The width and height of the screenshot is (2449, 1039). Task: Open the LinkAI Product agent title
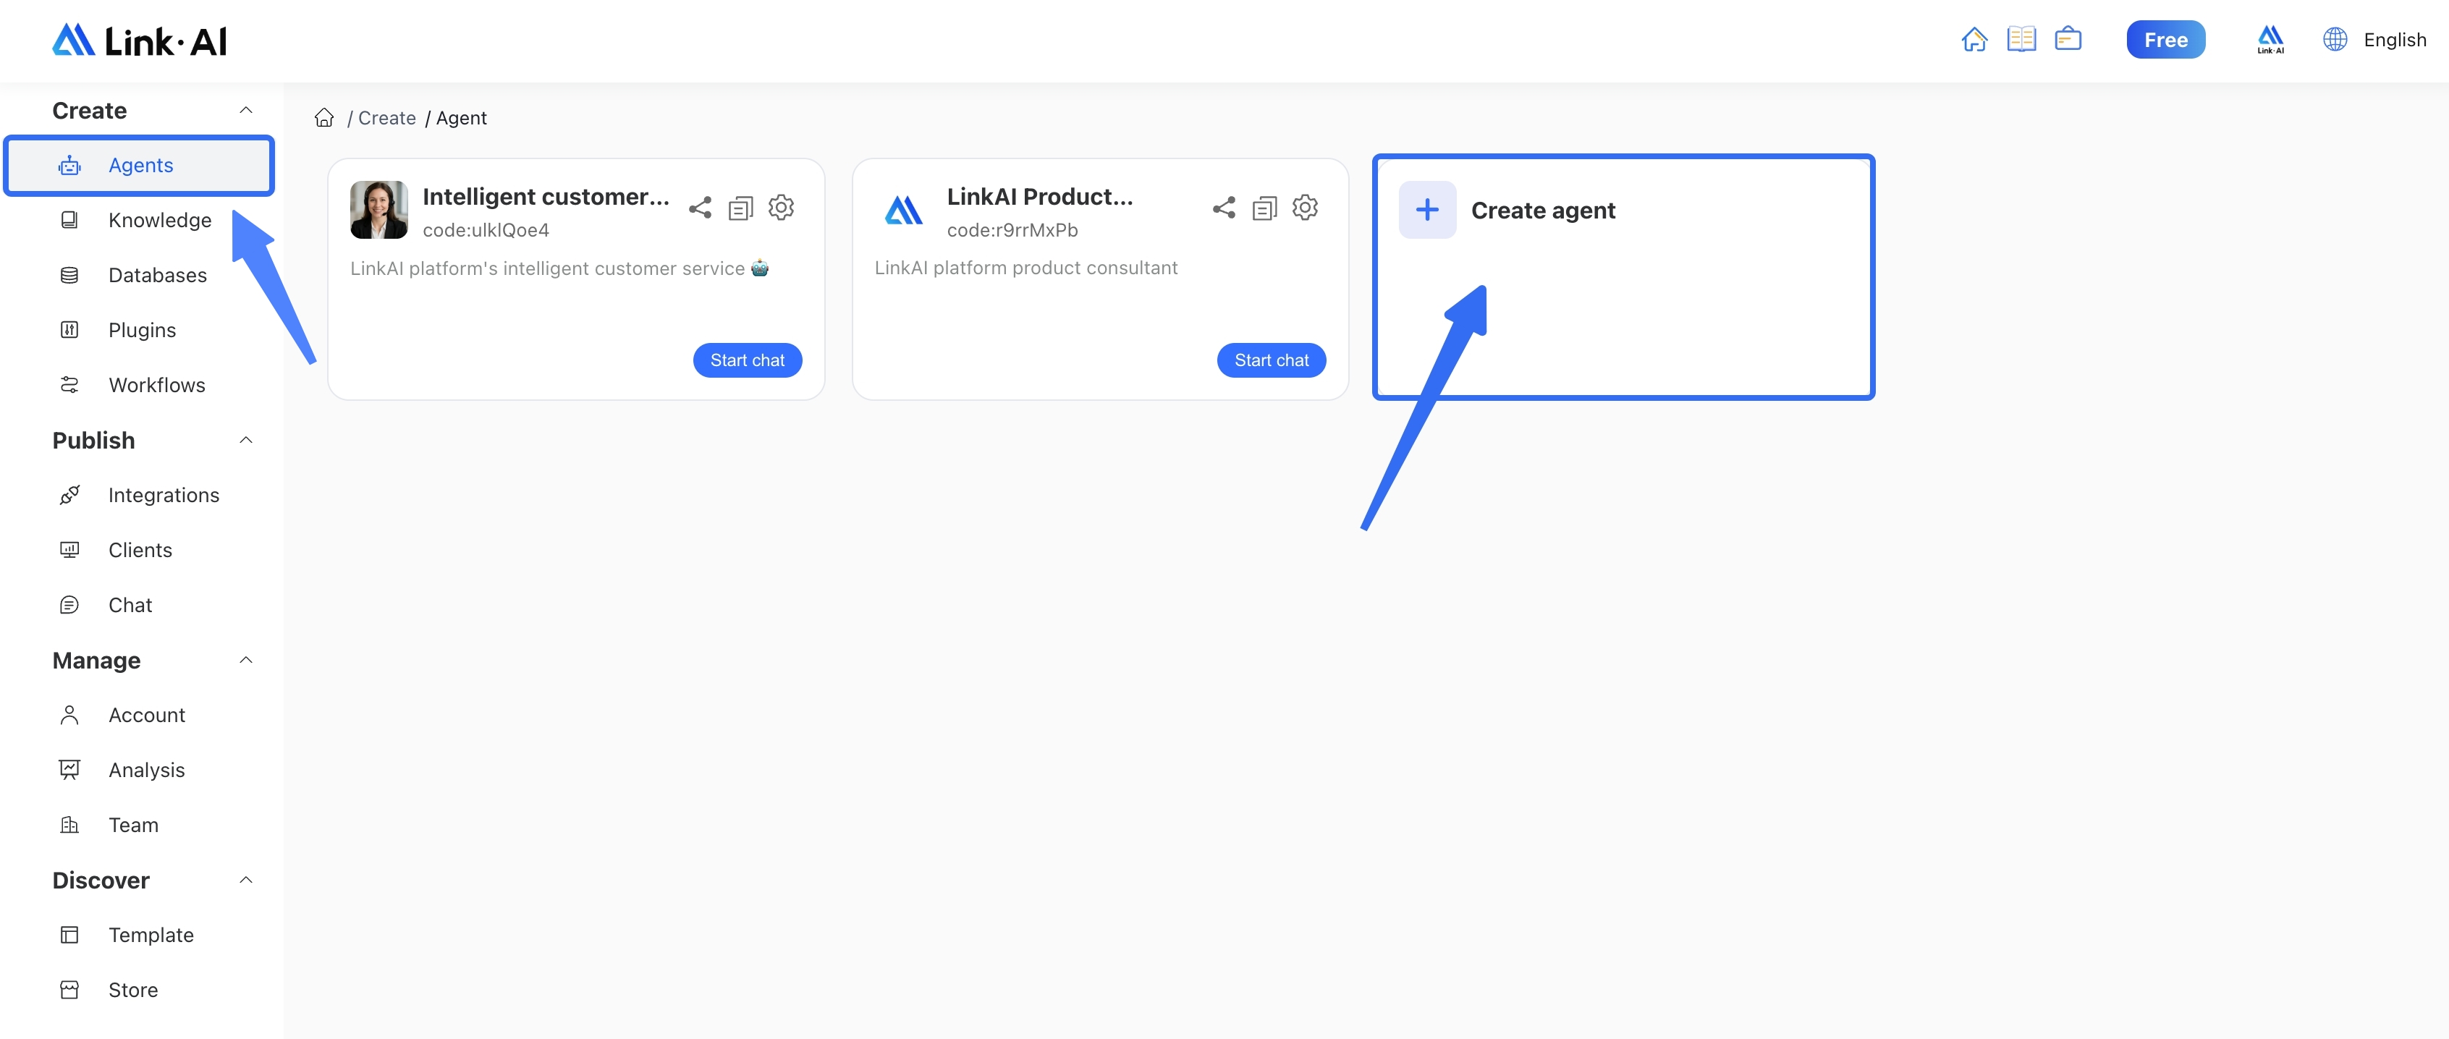pos(1040,197)
